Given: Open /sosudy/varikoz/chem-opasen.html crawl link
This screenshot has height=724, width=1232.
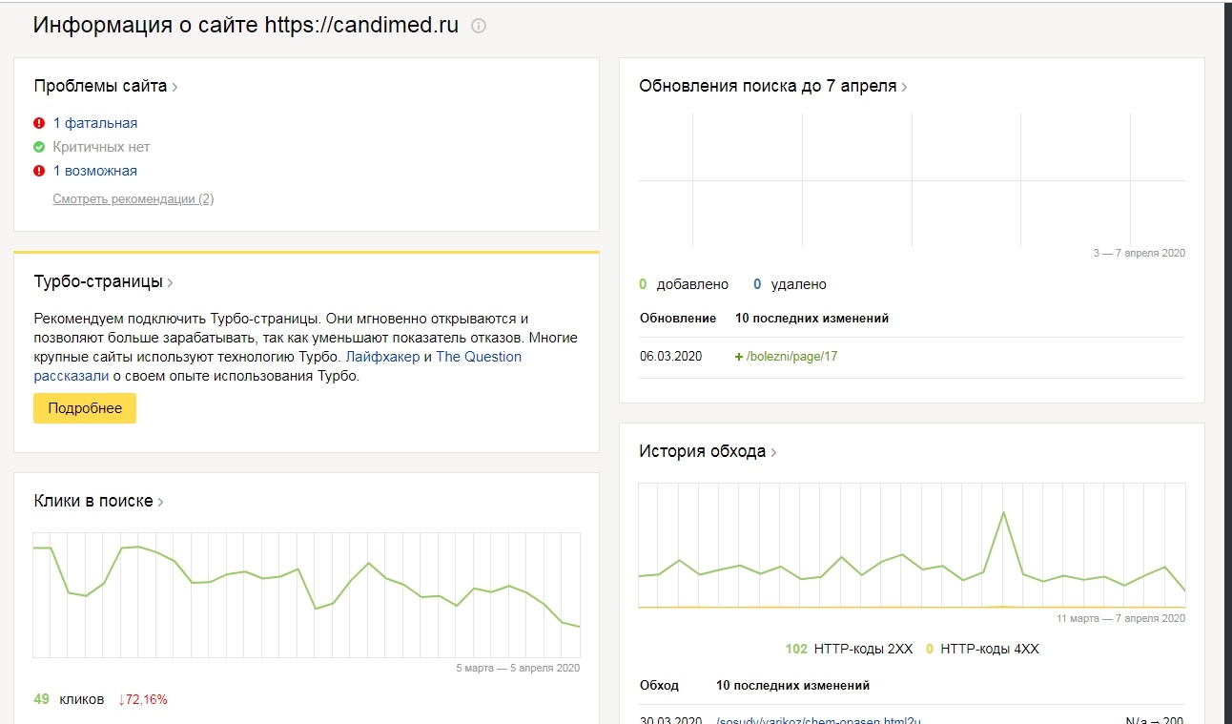Looking at the screenshot, I should (x=818, y=720).
